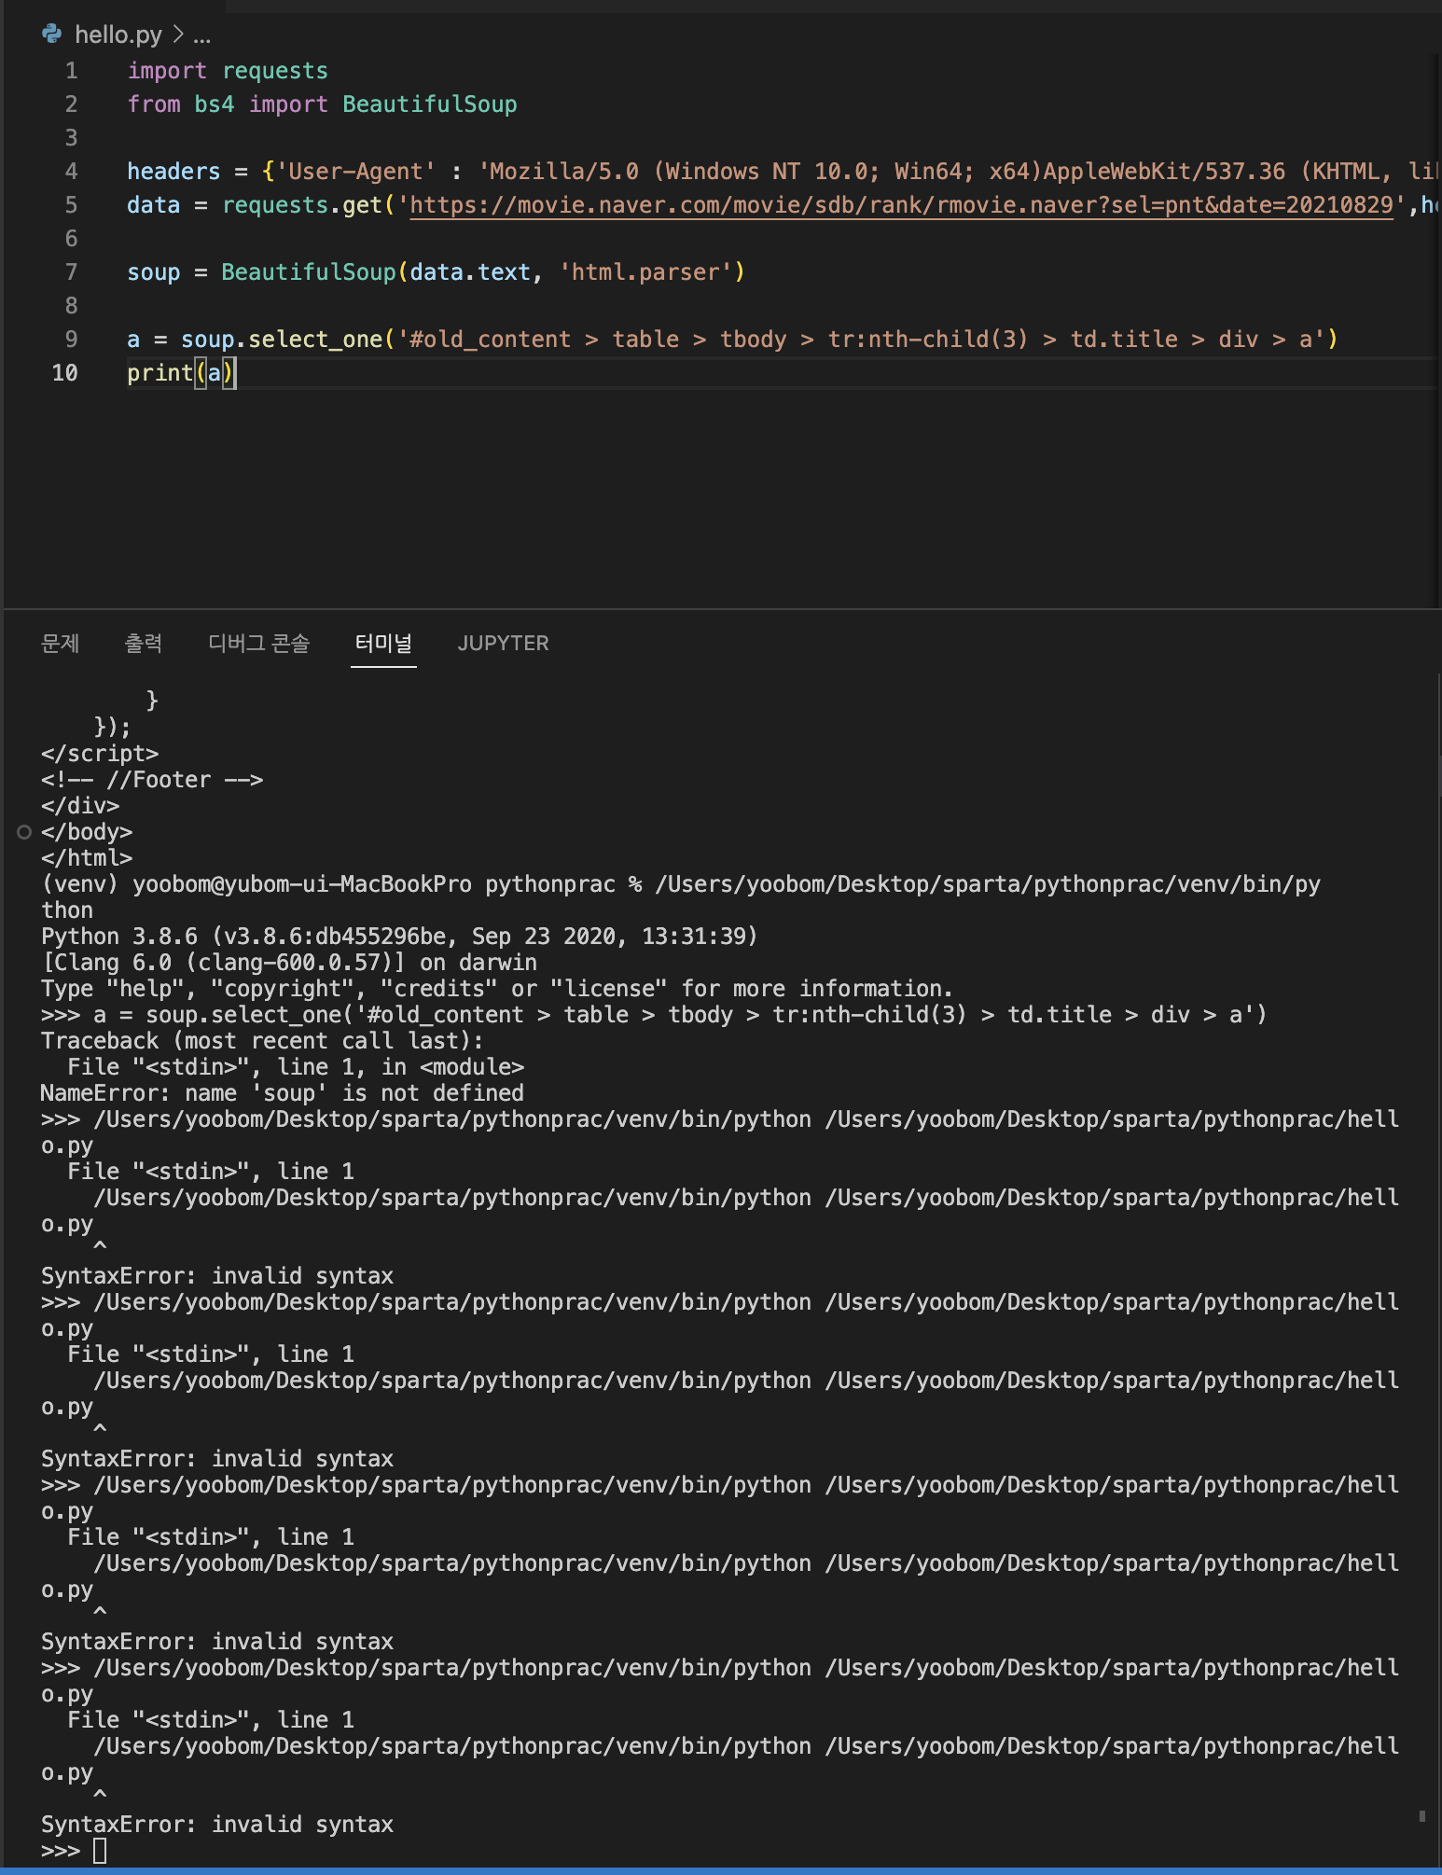The height and width of the screenshot is (1875, 1442).
Task: Click the Python file icon in breadcrumb
Action: [x=52, y=35]
